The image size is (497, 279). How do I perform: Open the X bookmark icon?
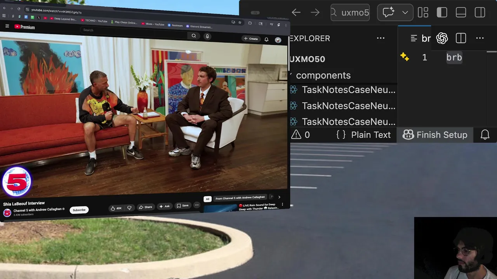click(38, 17)
